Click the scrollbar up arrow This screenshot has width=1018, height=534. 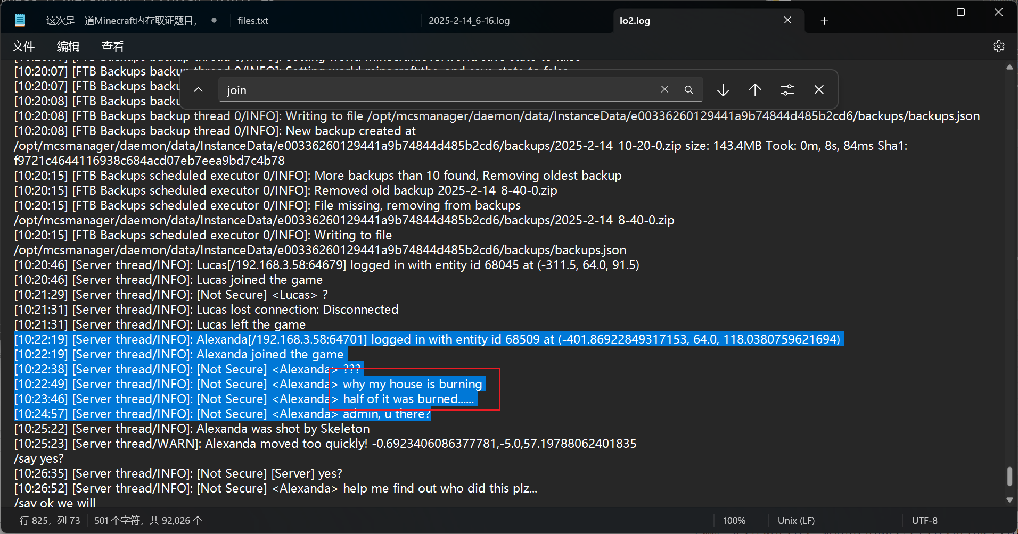[1009, 67]
